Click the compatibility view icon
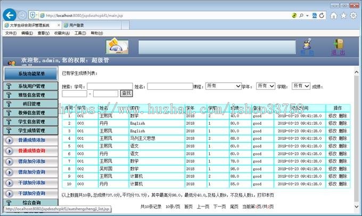362x216 pixels. 315,15
